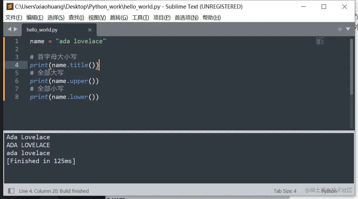Screen dimensions: 358x199
Task: Click line number 1 in gutter
Action: [x=17, y=41]
